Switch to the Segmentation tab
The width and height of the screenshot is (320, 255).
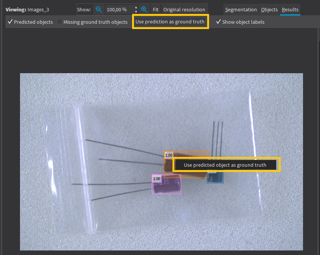tap(241, 9)
